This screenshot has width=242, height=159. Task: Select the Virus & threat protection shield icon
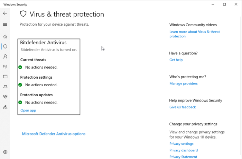click(5, 46)
